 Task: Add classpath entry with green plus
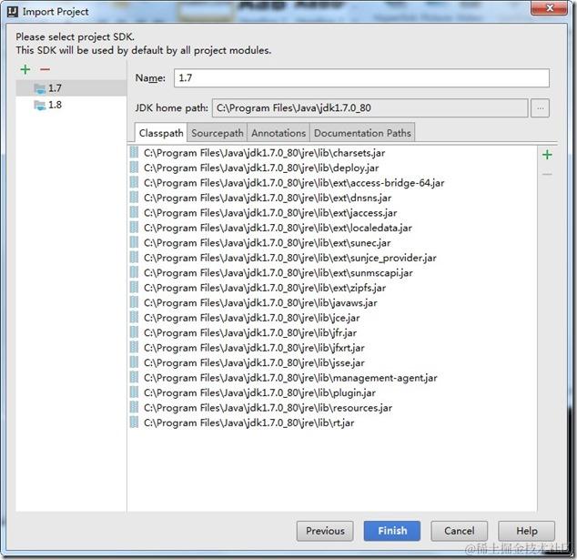[547, 155]
